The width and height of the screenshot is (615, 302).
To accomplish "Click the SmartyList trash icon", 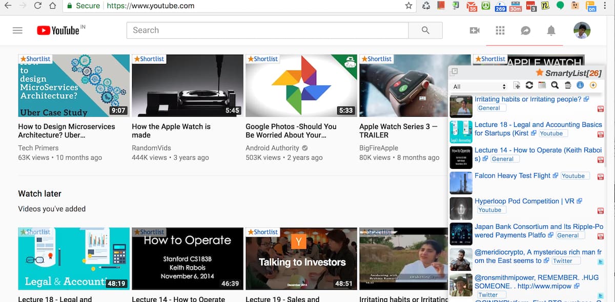I will coord(567,85).
